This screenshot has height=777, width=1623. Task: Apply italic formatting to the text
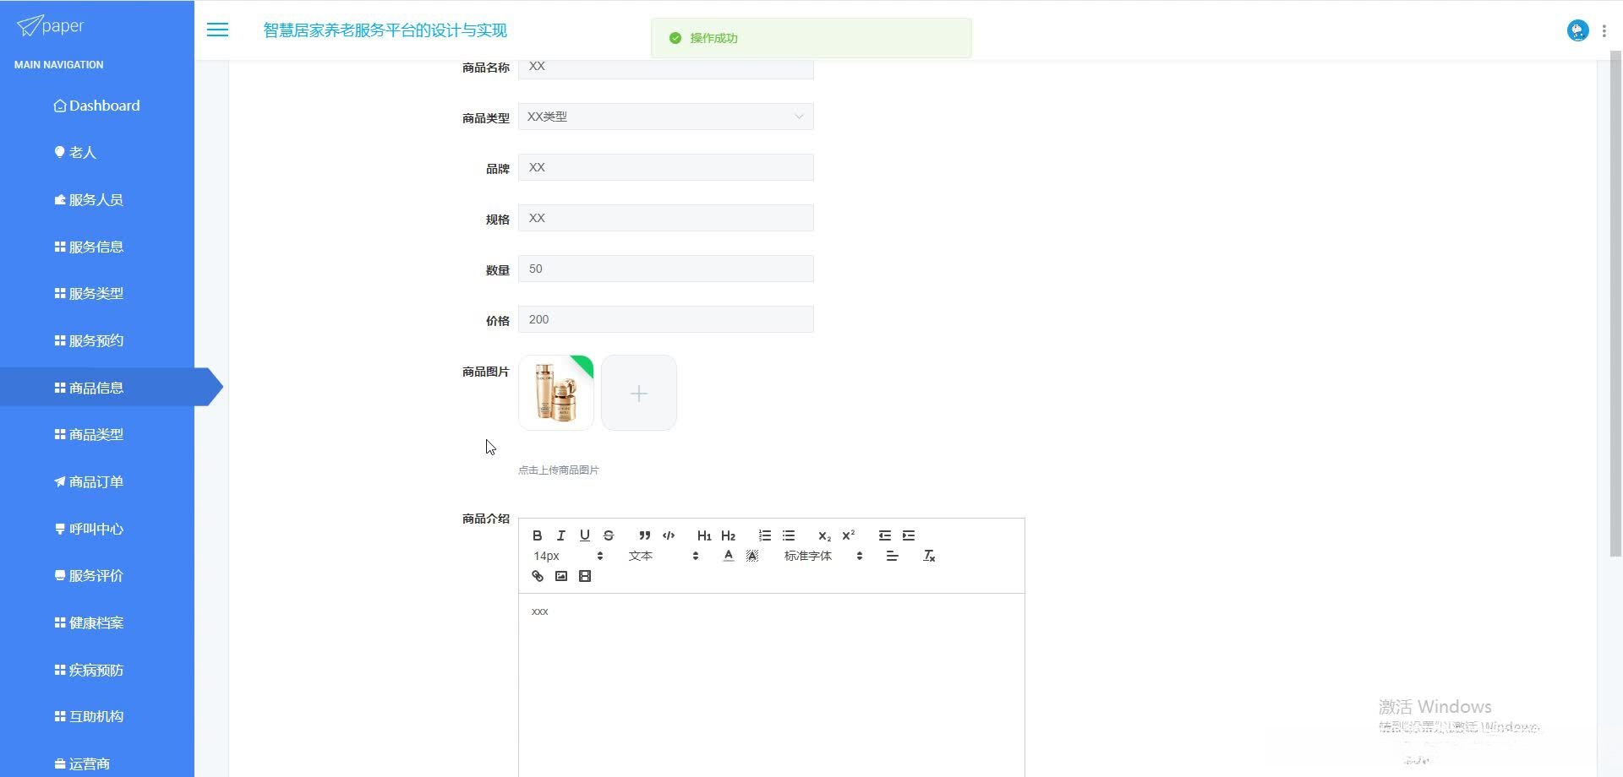pos(561,535)
